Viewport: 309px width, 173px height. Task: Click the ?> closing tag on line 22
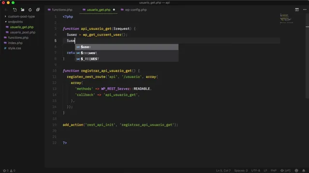tap(65, 143)
